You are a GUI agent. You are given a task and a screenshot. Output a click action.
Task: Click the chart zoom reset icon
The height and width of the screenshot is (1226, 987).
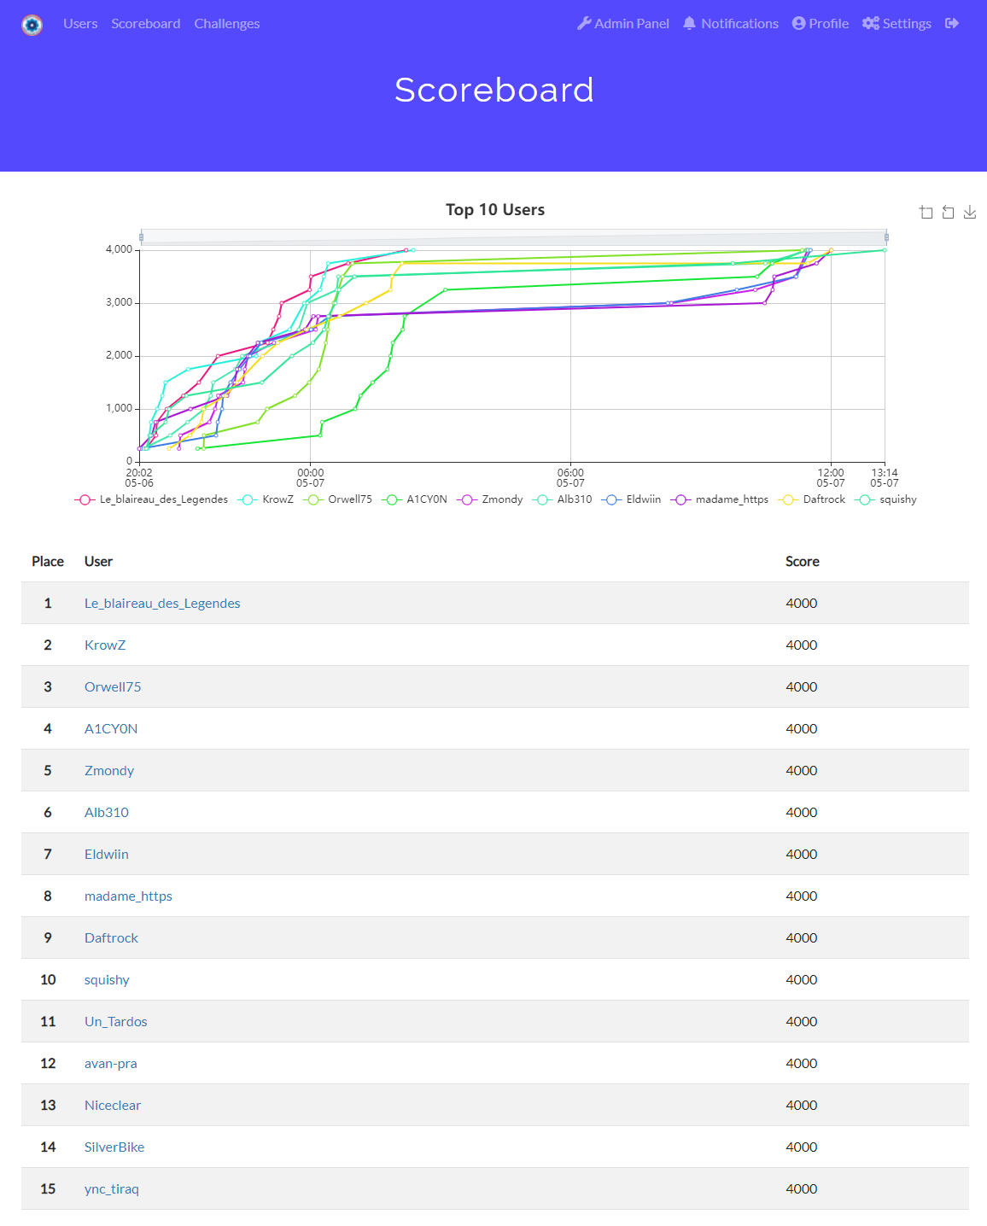[x=948, y=212]
